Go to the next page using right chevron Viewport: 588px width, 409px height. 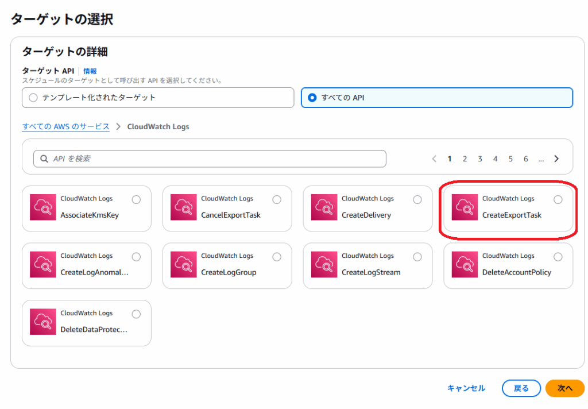click(x=556, y=159)
